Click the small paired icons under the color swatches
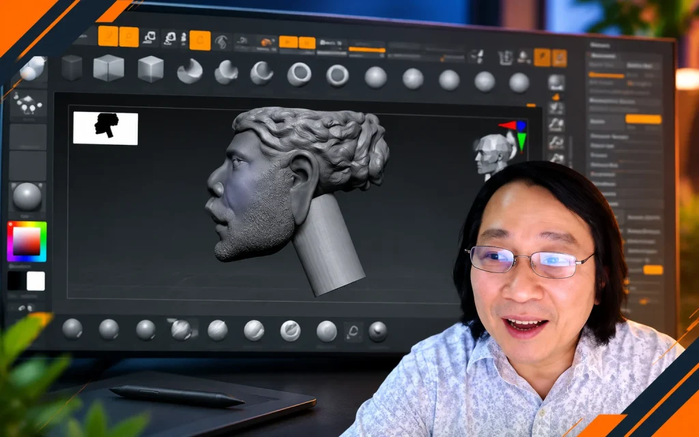Screen dimensions: 699x437 pyautogui.click(x=27, y=308)
